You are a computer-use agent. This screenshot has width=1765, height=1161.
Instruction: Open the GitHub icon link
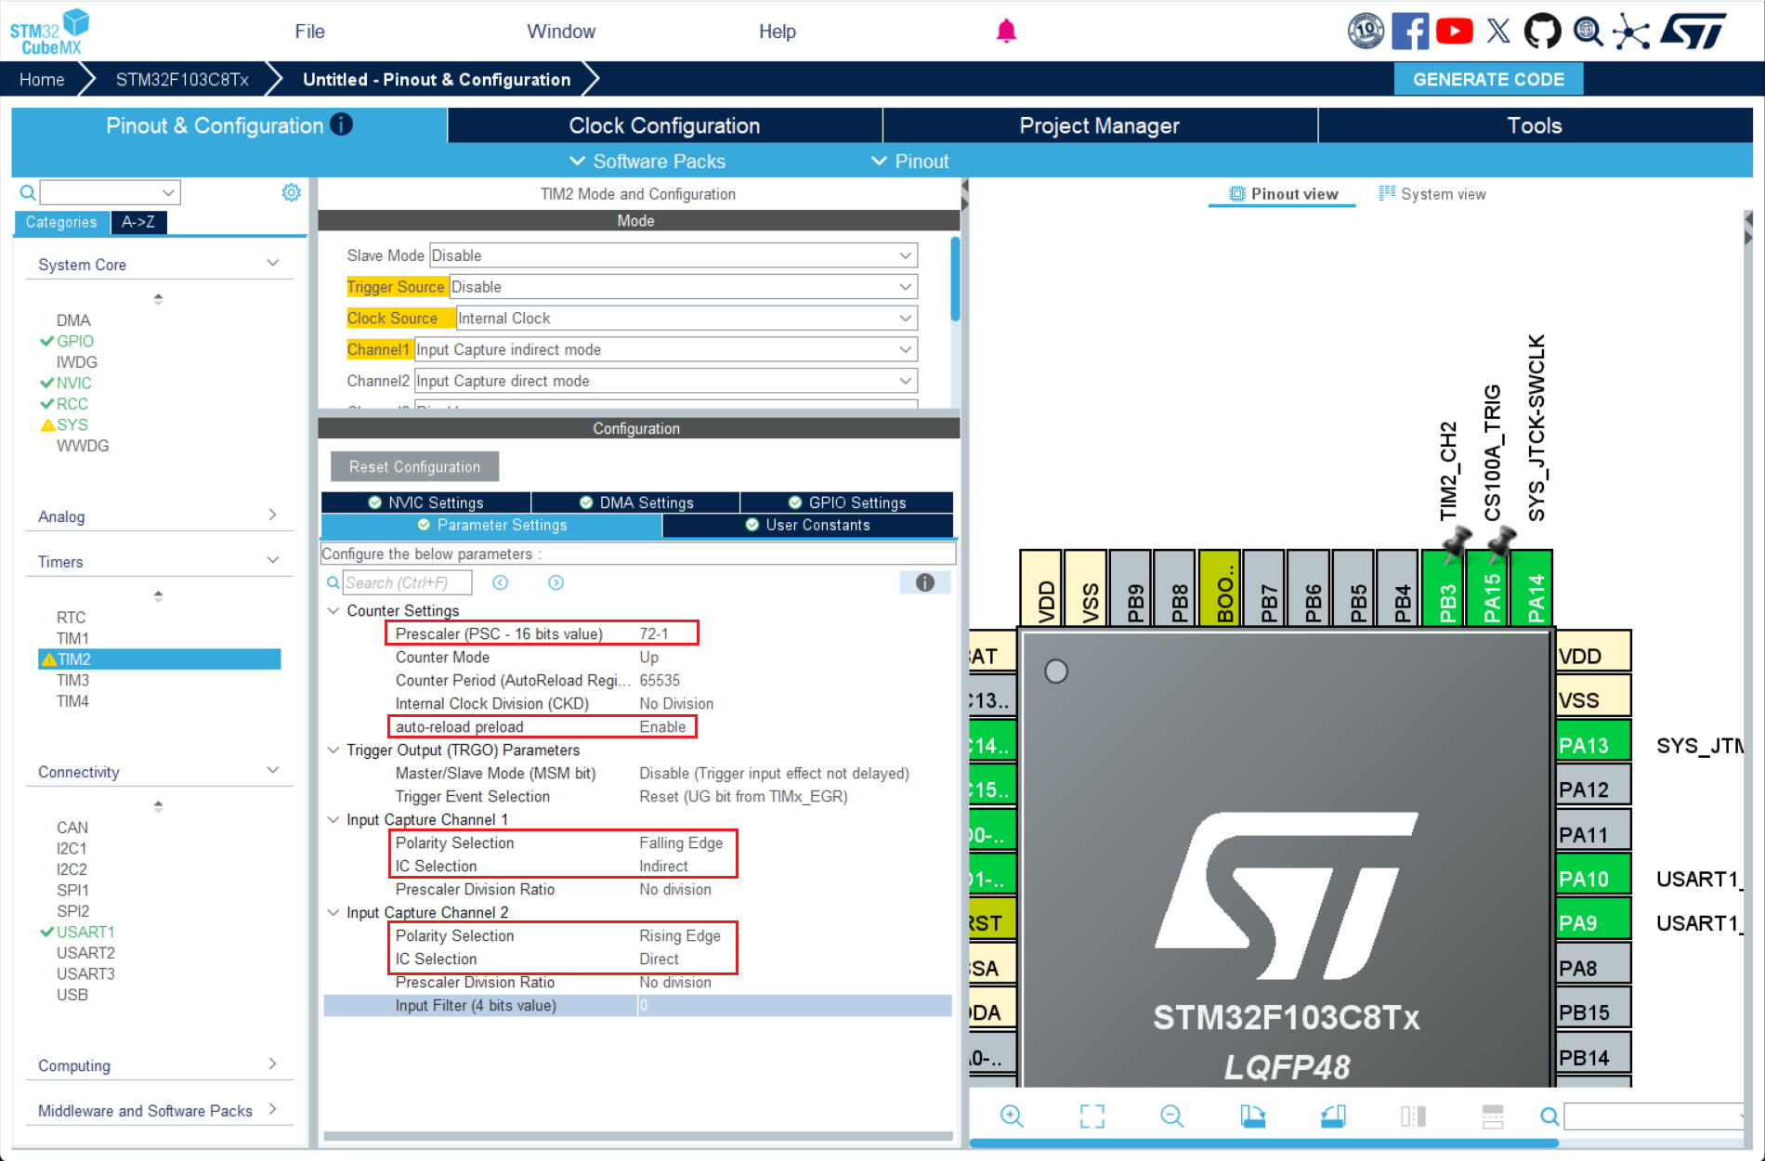point(1542,32)
